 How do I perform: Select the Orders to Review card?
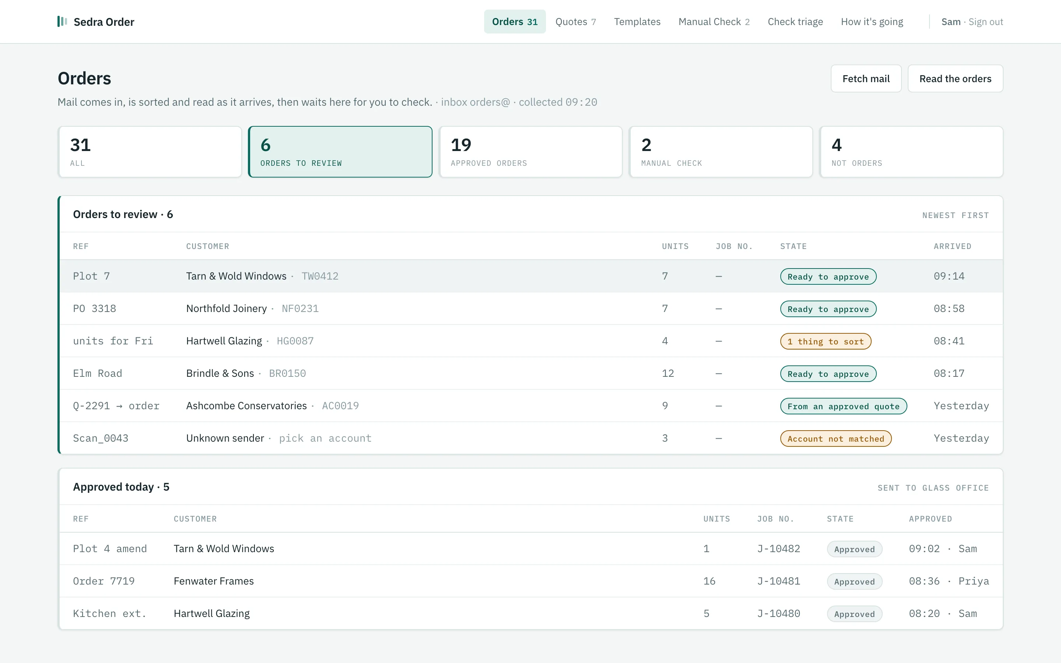pos(340,152)
